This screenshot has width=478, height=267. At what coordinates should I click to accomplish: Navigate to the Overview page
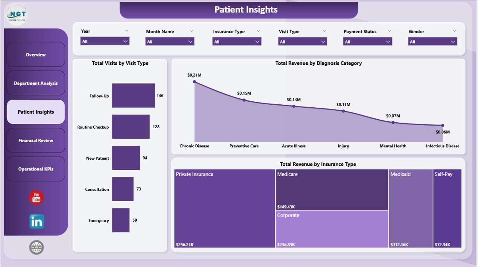click(x=35, y=54)
